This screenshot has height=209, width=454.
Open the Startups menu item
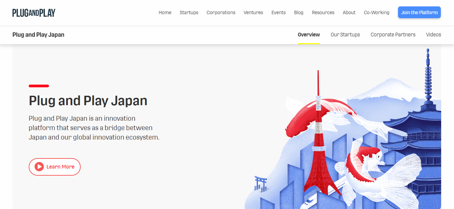pyautogui.click(x=189, y=12)
